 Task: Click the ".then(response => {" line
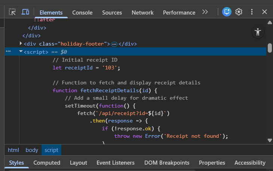pos(119,121)
